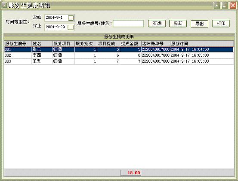Select the row for 李四
238x181 pixels.
119,55
